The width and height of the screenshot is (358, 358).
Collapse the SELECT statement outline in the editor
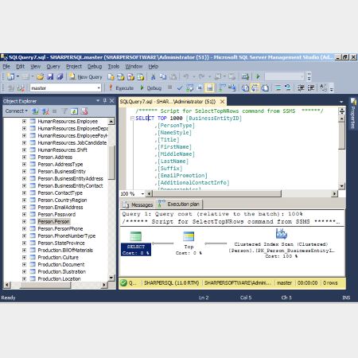pos(132,119)
